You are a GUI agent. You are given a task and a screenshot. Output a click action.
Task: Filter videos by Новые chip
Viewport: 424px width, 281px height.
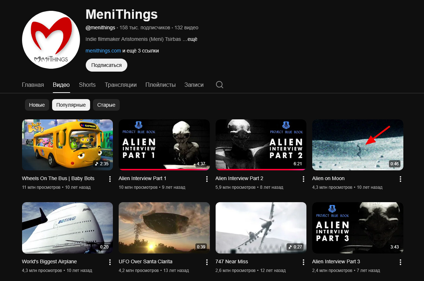37,105
